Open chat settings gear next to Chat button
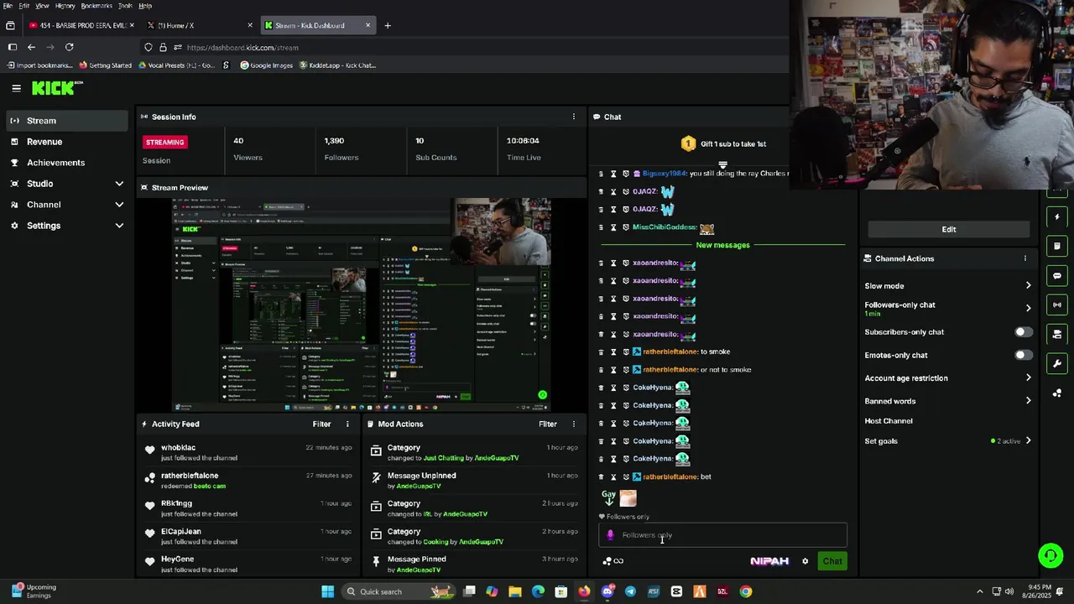This screenshot has height=604, width=1074. (x=805, y=561)
